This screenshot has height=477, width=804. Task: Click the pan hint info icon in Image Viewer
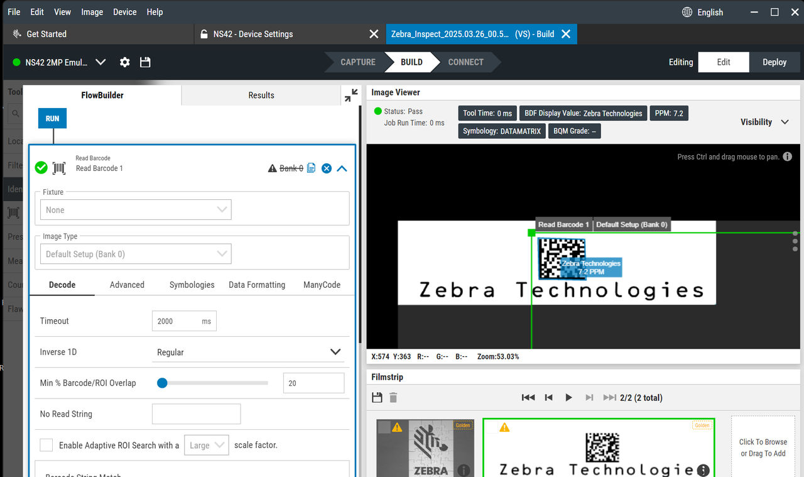tap(787, 156)
